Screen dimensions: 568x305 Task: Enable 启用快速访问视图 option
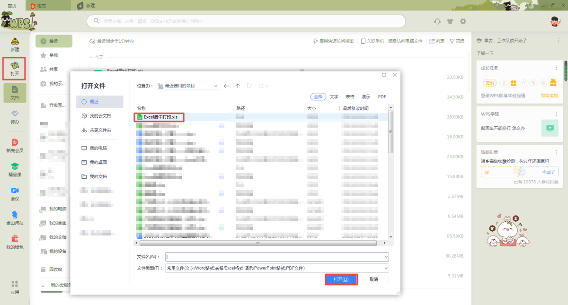coord(333,41)
